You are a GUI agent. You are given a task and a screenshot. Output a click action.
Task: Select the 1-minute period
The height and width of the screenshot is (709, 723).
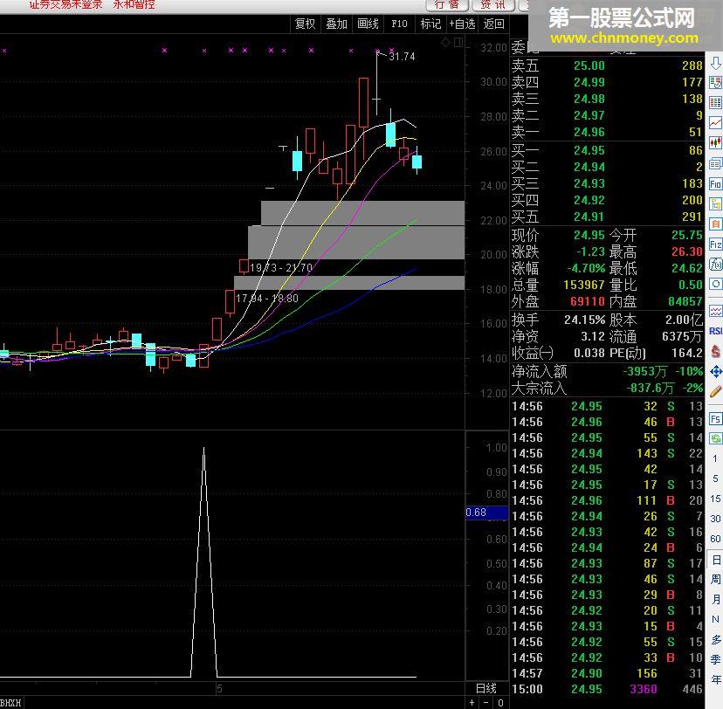click(x=715, y=458)
